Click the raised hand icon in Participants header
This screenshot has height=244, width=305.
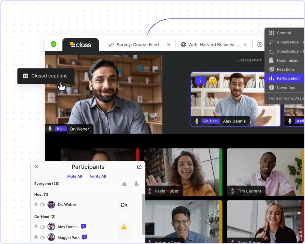[x=136, y=184]
